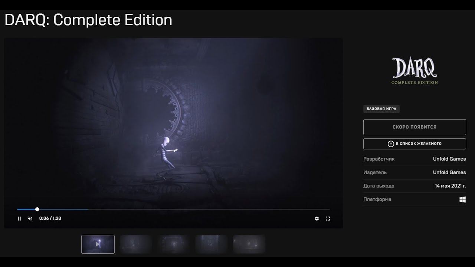Seek using the video progress bar
The height and width of the screenshot is (267, 475).
[173, 209]
